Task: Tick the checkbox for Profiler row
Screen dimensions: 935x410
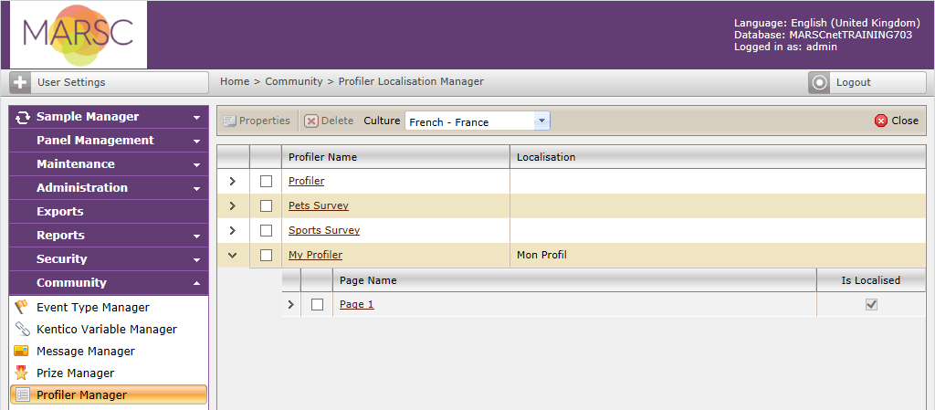Action: tap(266, 181)
